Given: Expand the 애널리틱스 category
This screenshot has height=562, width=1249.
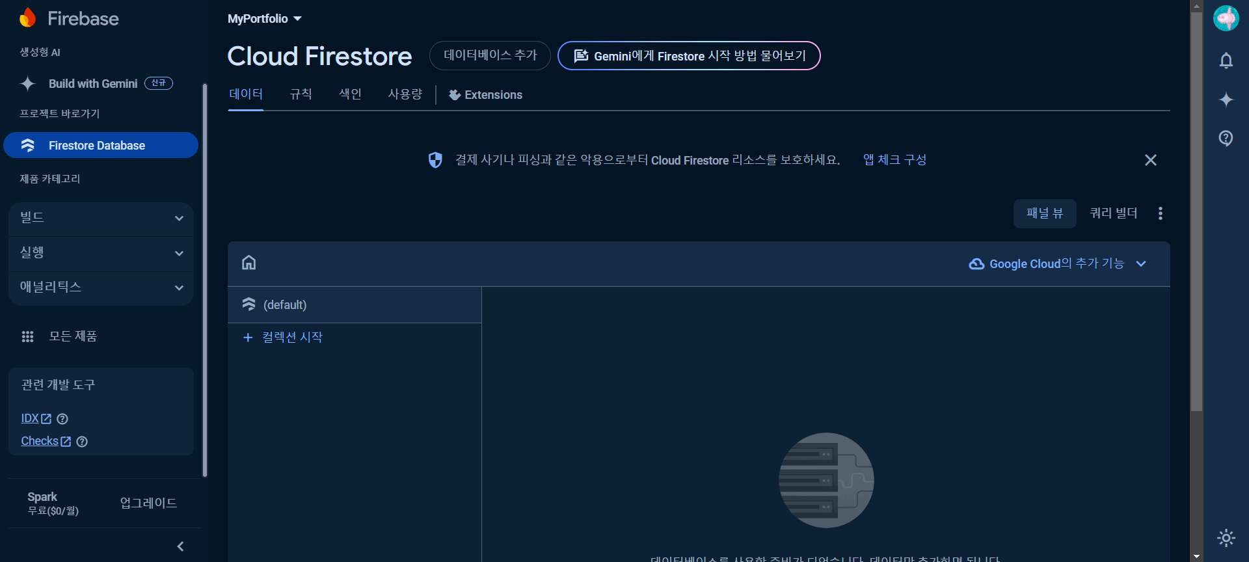Looking at the screenshot, I should 101,288.
